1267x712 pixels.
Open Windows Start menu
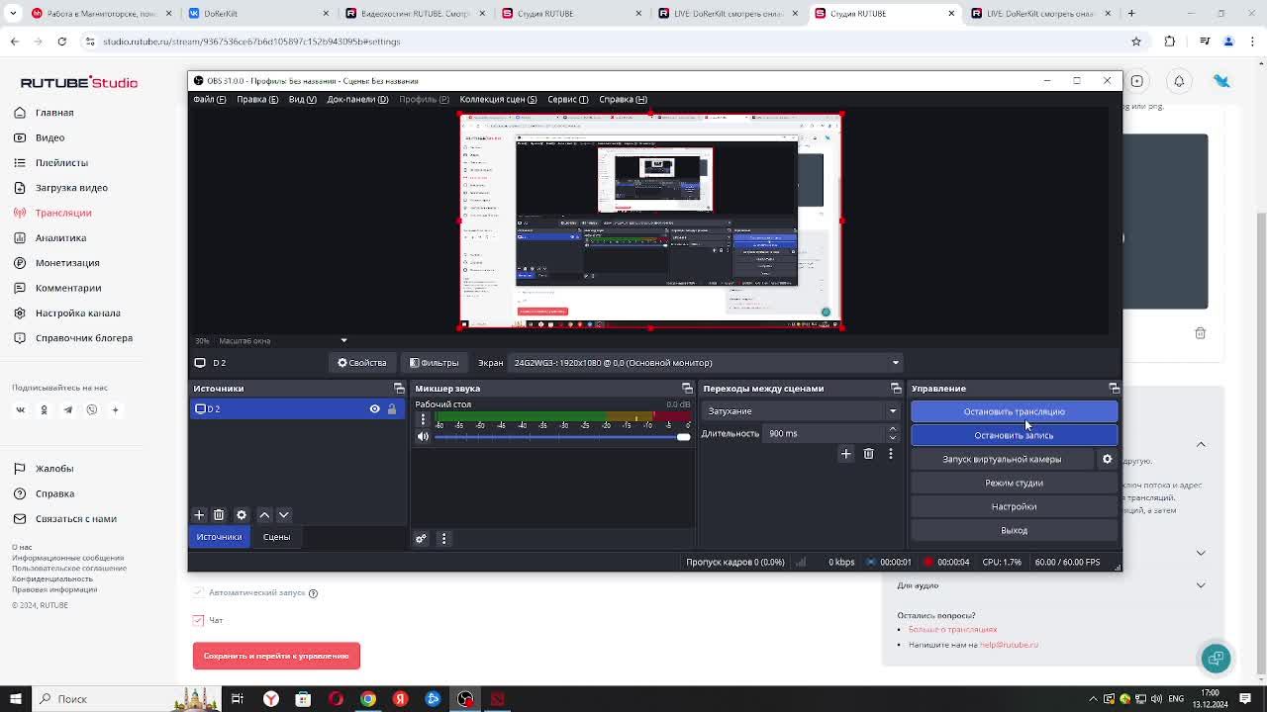click(16, 699)
